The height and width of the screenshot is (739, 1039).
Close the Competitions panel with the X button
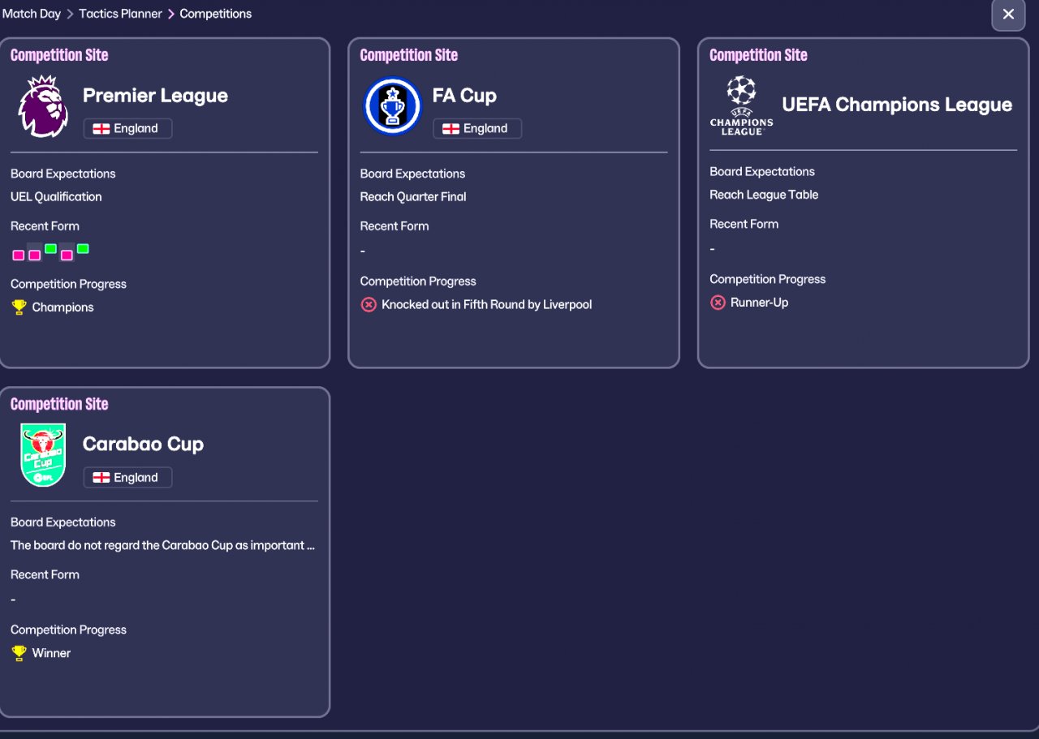point(1008,15)
